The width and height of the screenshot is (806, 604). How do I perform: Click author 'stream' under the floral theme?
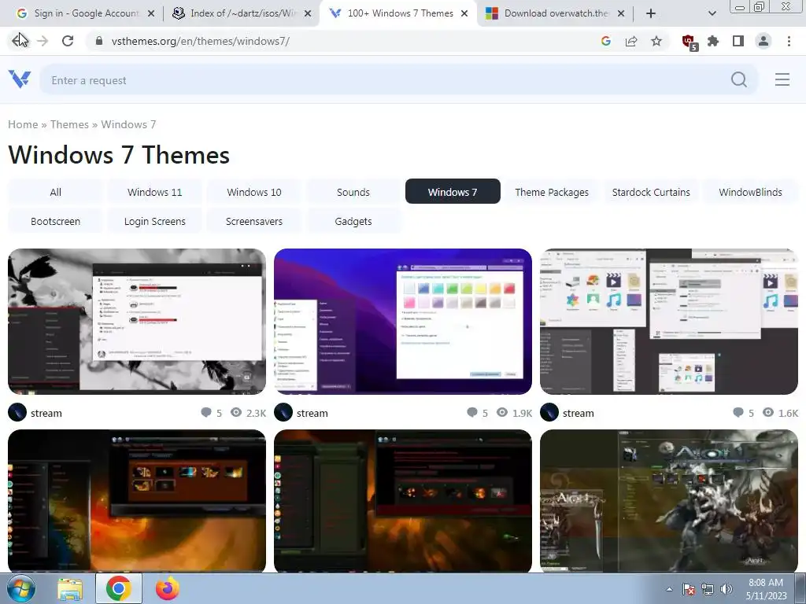(x=46, y=413)
